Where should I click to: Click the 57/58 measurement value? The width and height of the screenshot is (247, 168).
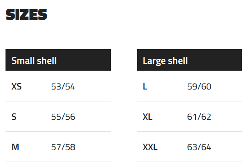63,147
